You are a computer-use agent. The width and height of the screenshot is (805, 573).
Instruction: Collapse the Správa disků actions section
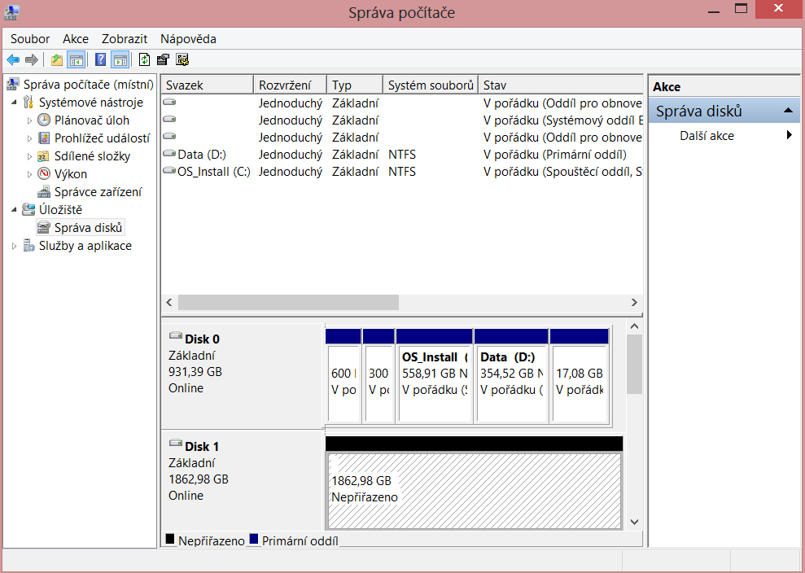(x=787, y=112)
